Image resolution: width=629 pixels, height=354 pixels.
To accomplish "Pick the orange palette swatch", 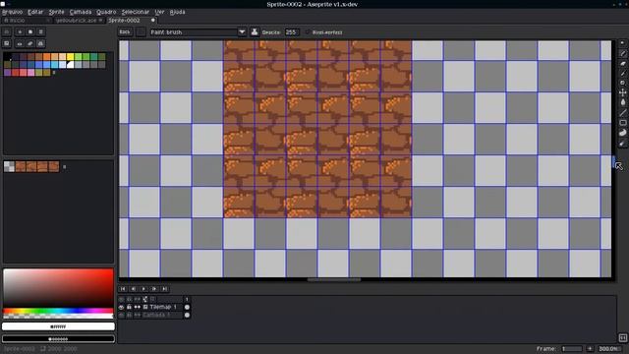I will [46, 57].
